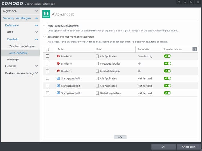Screen dimensions: 202x151
Task: Maximize the Comodo settings window
Action: point(191,2)
